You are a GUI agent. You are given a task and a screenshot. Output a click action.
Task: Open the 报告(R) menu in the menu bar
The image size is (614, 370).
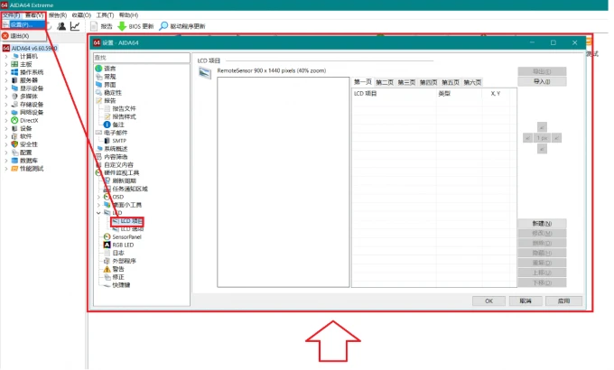[x=58, y=15]
